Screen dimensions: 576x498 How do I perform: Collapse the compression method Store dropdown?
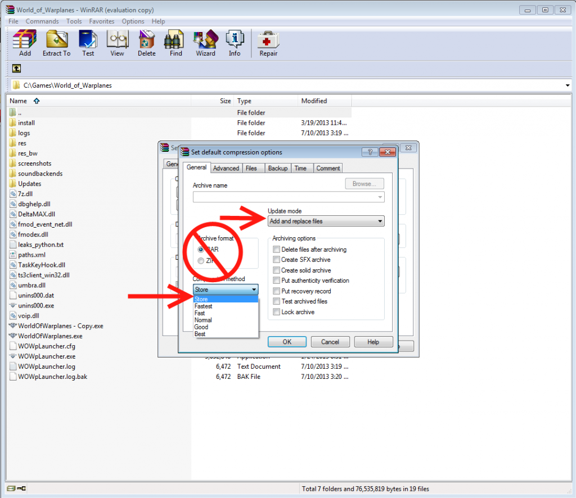225,289
